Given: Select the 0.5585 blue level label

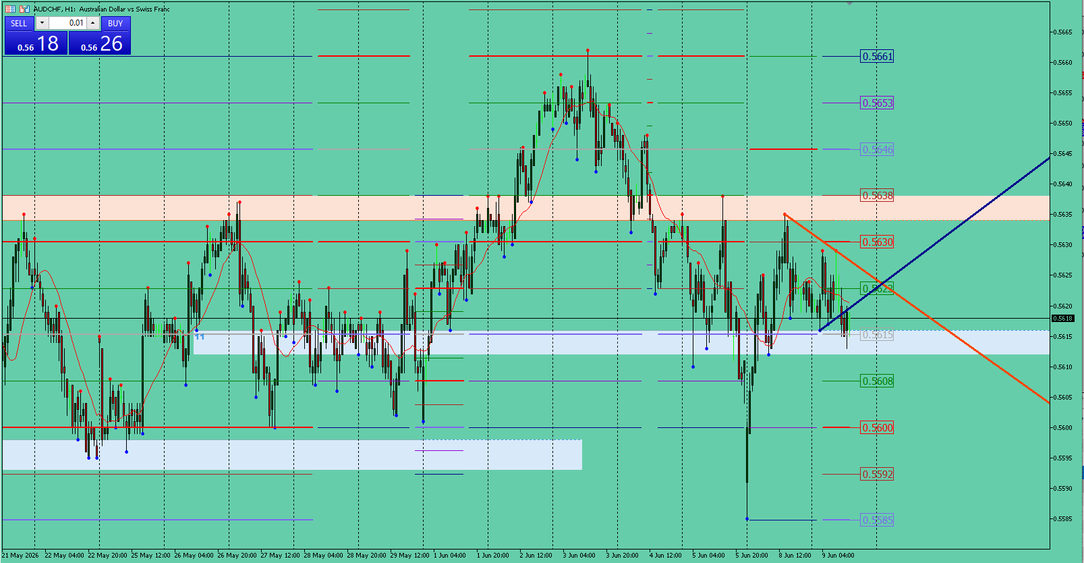Looking at the screenshot, I should [x=878, y=520].
